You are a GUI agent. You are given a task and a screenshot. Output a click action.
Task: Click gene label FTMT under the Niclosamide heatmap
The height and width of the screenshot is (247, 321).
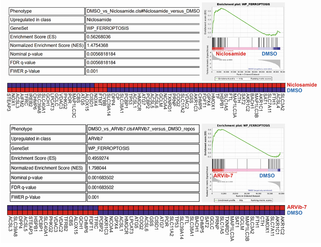pos(101,99)
